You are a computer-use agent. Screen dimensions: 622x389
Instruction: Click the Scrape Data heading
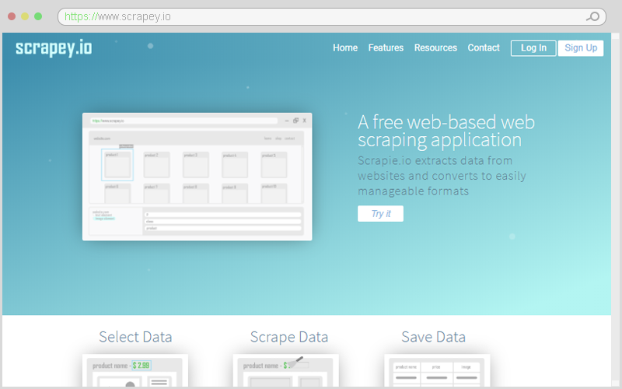tap(289, 337)
